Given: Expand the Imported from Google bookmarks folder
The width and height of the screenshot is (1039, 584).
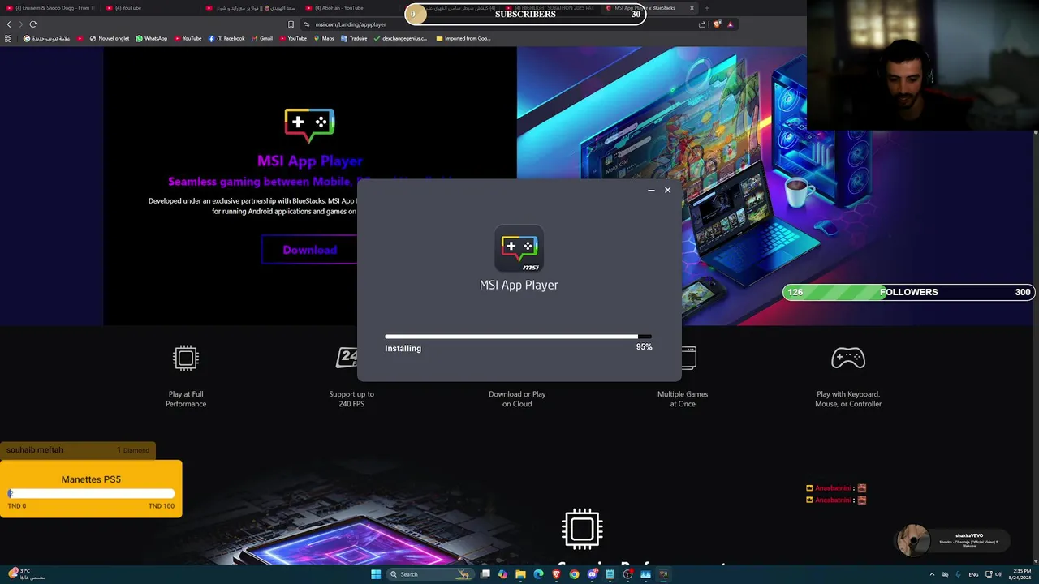Looking at the screenshot, I should 463,38.
